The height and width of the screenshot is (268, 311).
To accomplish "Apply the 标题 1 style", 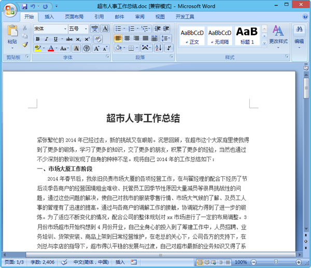I will pyautogui.click(x=247, y=36).
